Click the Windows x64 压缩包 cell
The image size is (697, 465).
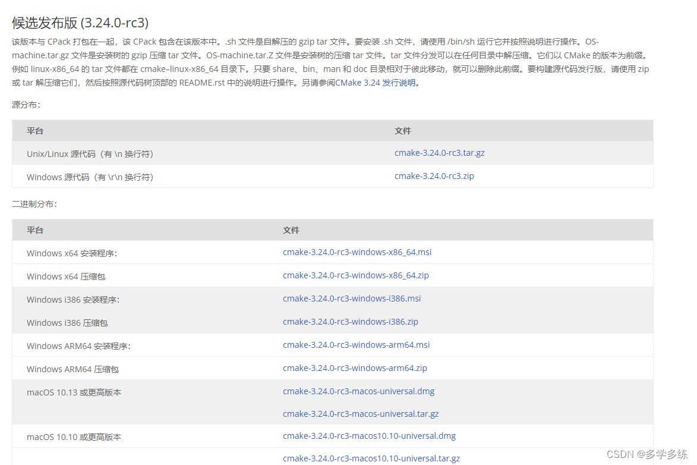(66, 277)
